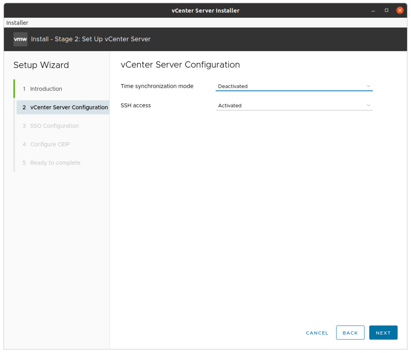Minimize the vCenter Server Installer window
The height and width of the screenshot is (353, 411).
[373, 10]
